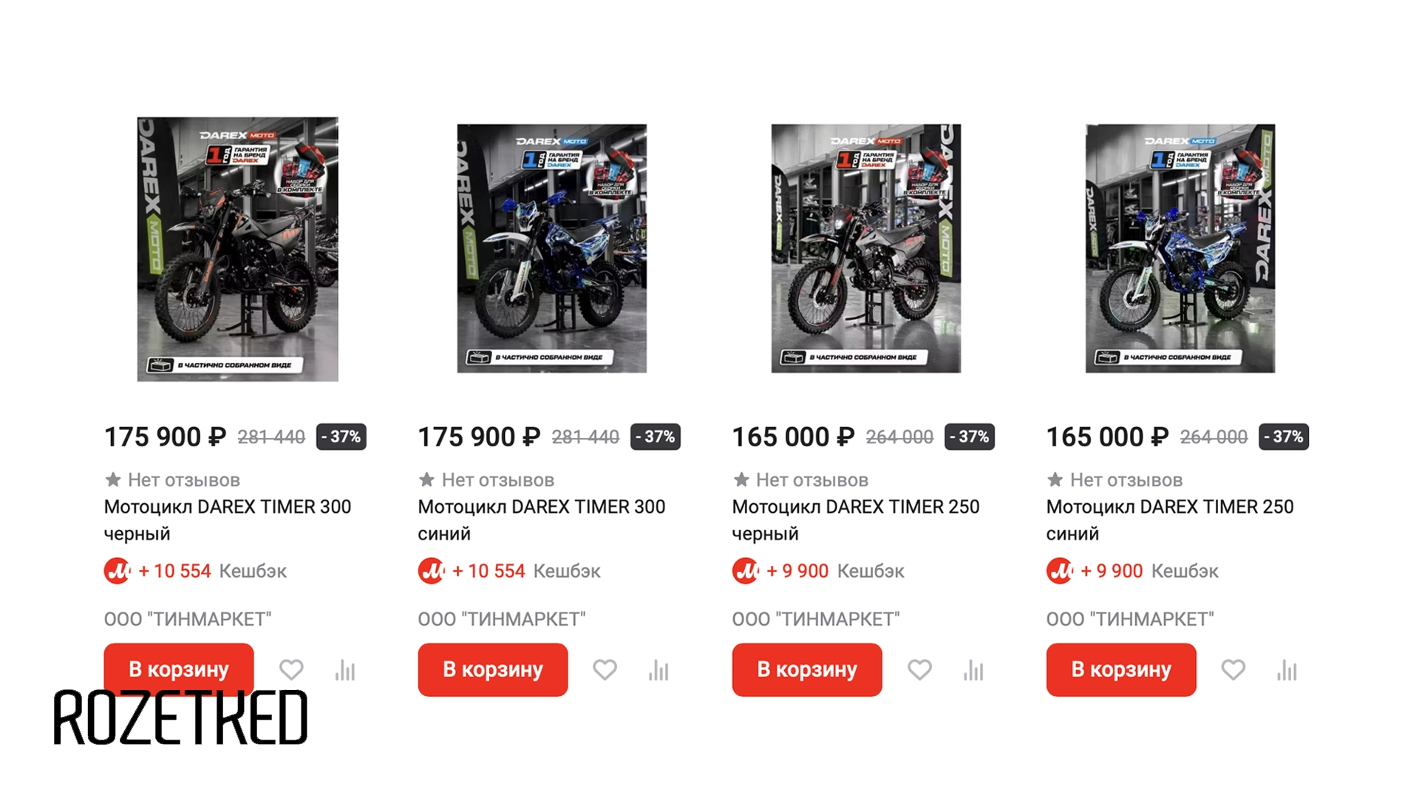Put black DAREX TIMER 250 in cart
Image resolution: width=1419 pixels, height=798 pixels.
[x=807, y=669]
